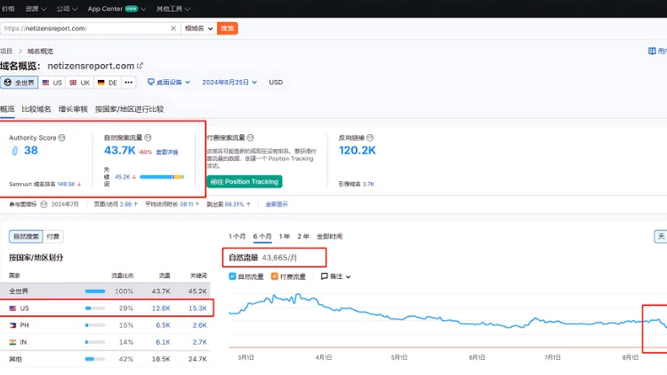Switch to the Compare Domains tab
The image size is (667, 375).
(x=36, y=109)
